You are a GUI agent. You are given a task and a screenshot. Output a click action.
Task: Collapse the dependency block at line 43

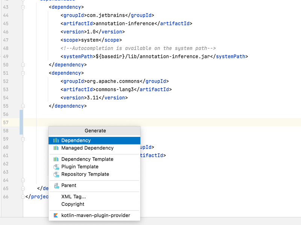pyautogui.click(x=23, y=7)
